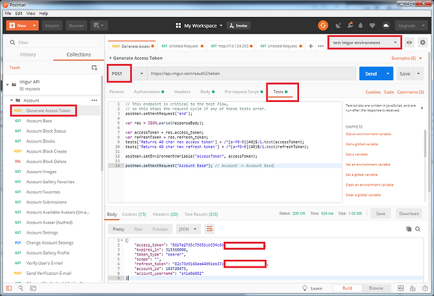Click the Invite button
The width and height of the screenshot is (434, 296).
click(238, 25)
